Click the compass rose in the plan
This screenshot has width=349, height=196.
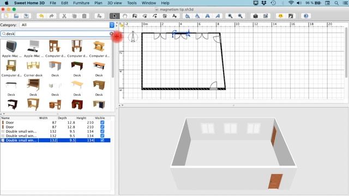133,37
